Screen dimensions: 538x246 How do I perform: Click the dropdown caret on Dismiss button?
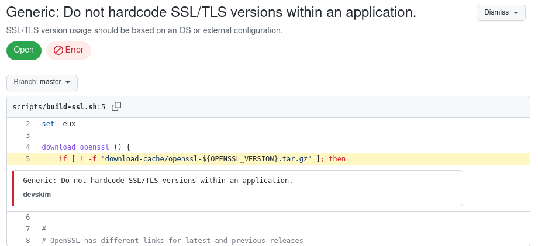(516, 13)
